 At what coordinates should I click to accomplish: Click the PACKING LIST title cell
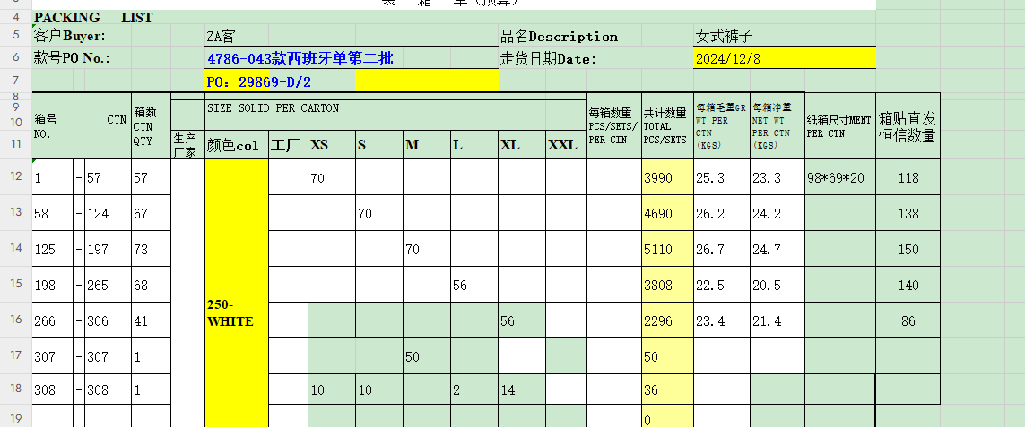point(93,18)
